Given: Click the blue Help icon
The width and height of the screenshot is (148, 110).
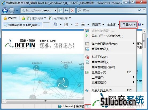Looking at the screenshot, I should point(139,25).
